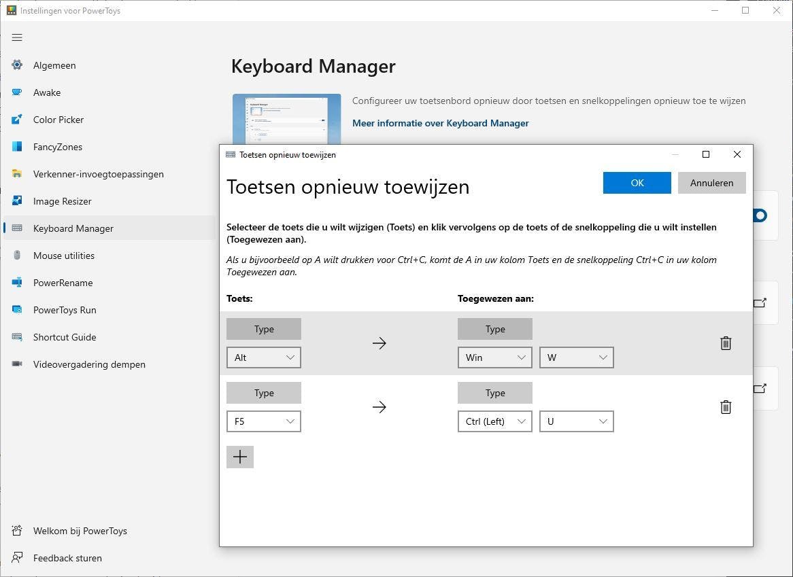Viewport: 793px width, 577px height.
Task: Open the W key dropdown
Action: tap(577, 357)
